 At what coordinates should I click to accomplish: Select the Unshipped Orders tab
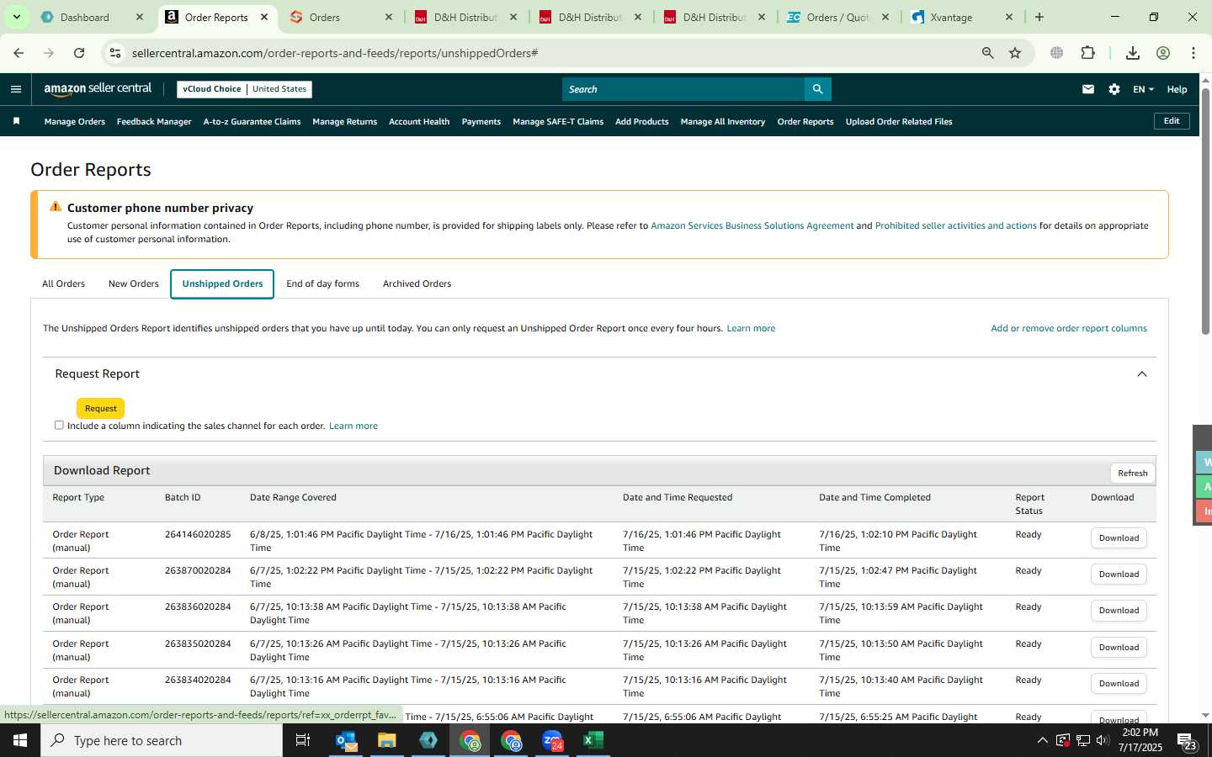point(222,284)
